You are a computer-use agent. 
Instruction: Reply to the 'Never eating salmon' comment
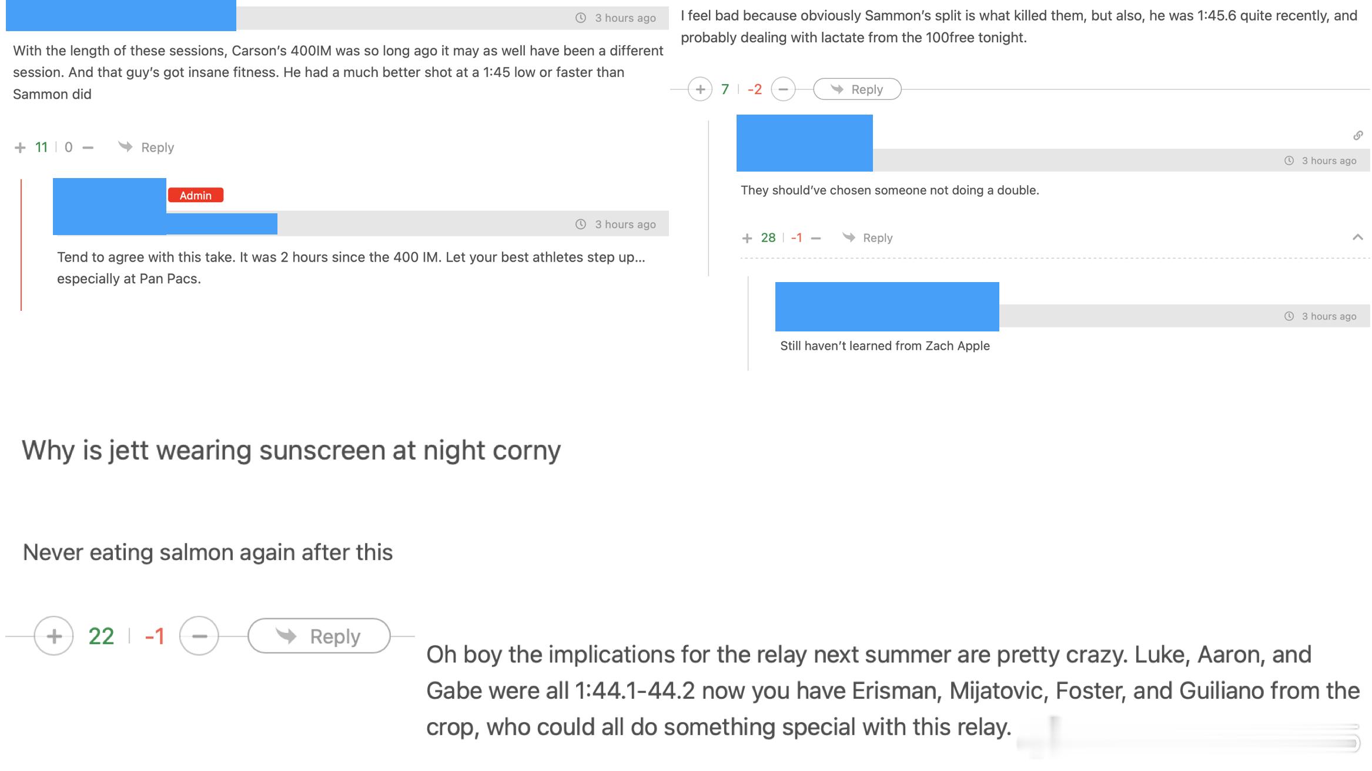319,636
